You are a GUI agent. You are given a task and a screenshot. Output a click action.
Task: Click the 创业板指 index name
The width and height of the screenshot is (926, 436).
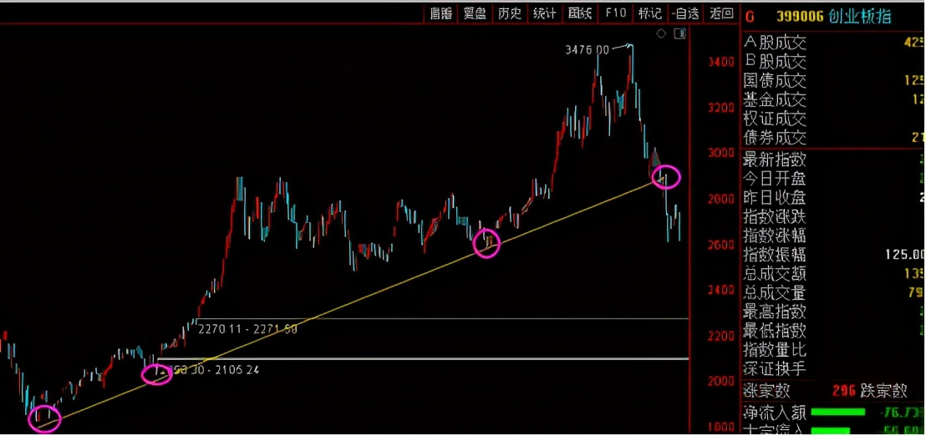point(861,17)
